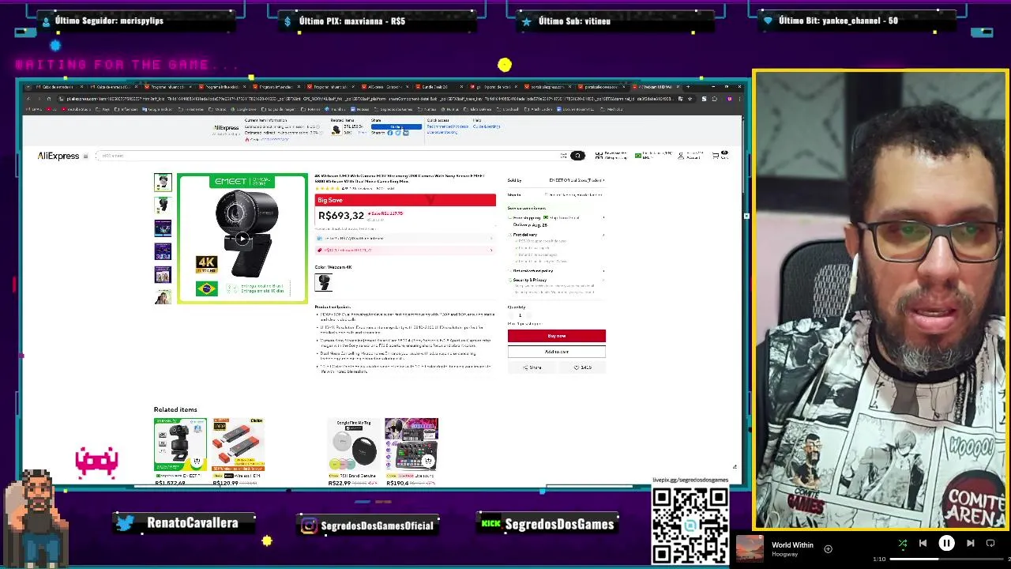Click the heart wishlist button

point(582,367)
